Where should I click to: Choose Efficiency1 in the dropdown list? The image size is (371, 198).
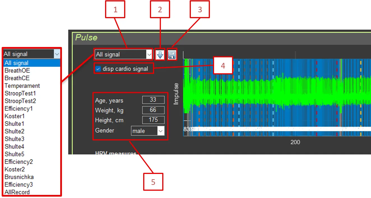pos(19,109)
